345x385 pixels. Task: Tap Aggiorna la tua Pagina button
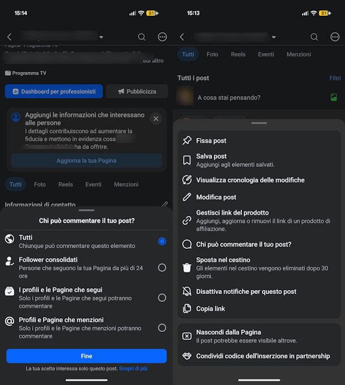point(87,161)
